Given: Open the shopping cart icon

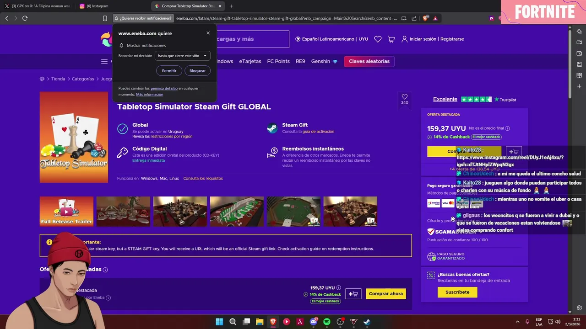Looking at the screenshot, I should point(391,39).
